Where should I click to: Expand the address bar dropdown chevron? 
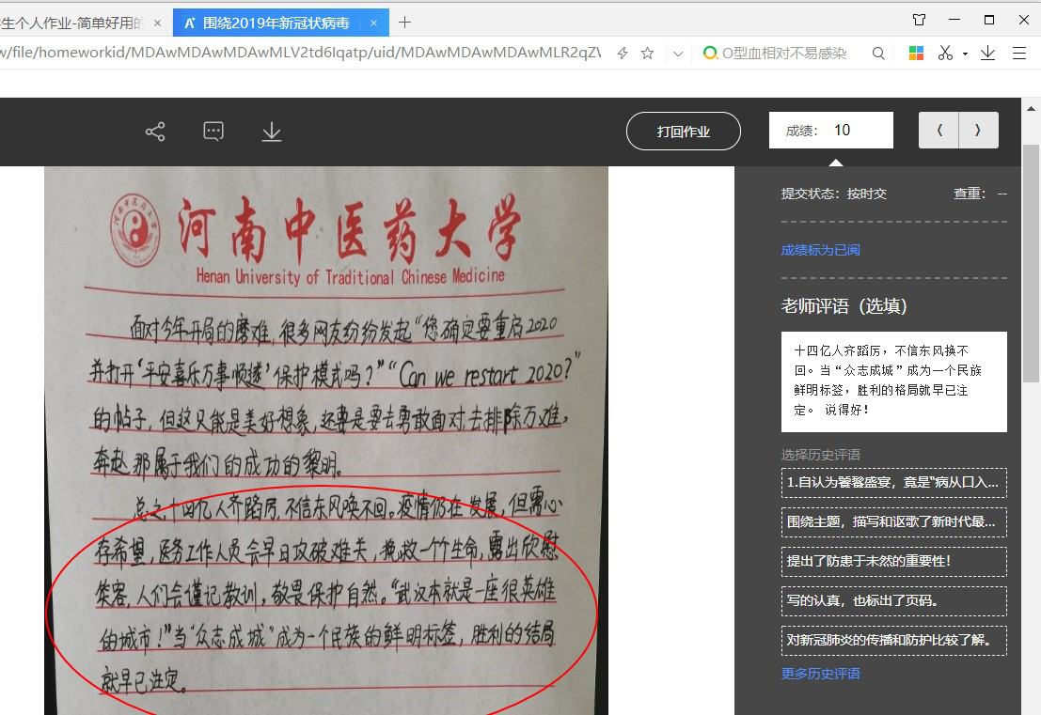point(678,54)
